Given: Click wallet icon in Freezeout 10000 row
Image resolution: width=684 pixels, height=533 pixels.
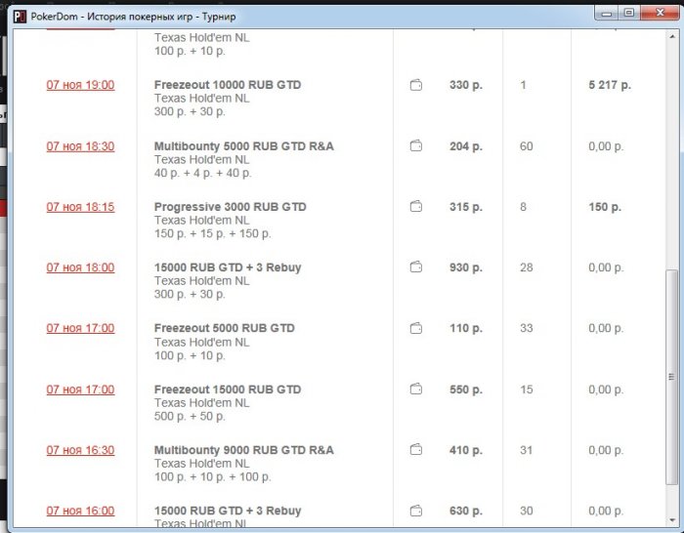Looking at the screenshot, I should tap(416, 85).
